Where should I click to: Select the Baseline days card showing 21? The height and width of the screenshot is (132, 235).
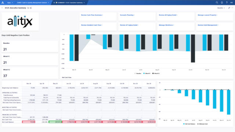coord(30,46)
